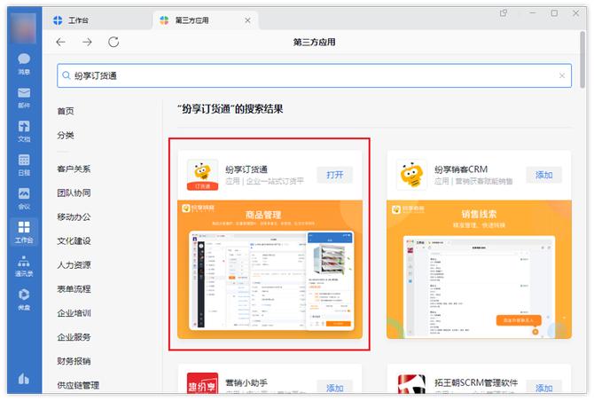Close the 第三方应用 tab

pos(246,20)
